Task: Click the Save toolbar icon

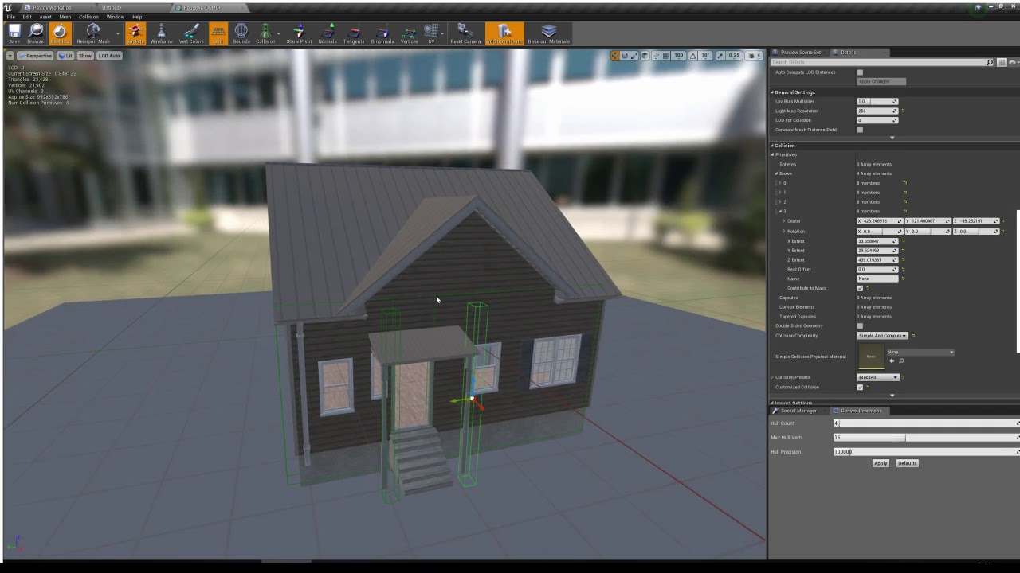Action: tap(14, 33)
